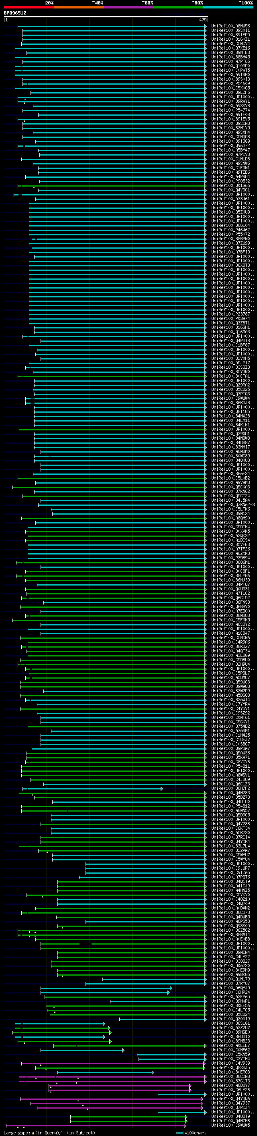Screen dimensions: 257x1136
Task: Select hit UniRef100_P25694
Action: 230,558
